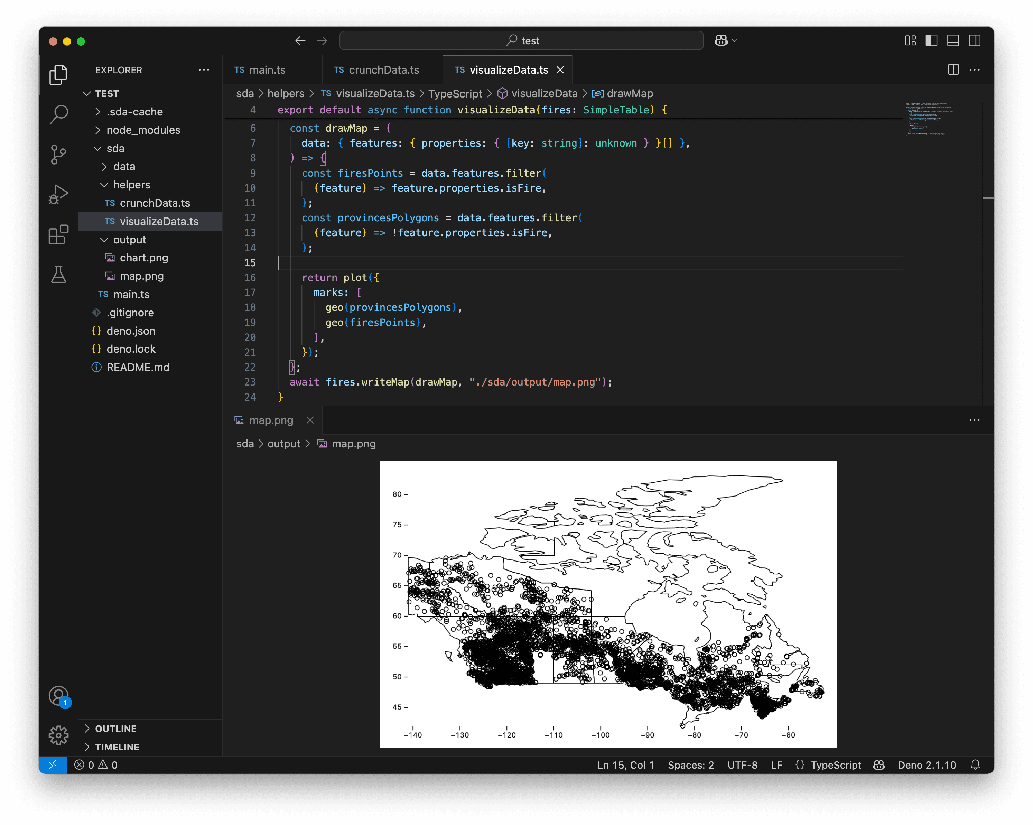Open the Search view in activity bar

click(x=58, y=114)
